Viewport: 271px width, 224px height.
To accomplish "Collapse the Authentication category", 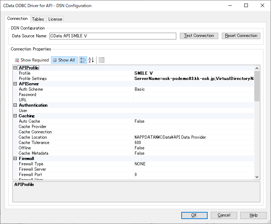I will pos(15,105).
